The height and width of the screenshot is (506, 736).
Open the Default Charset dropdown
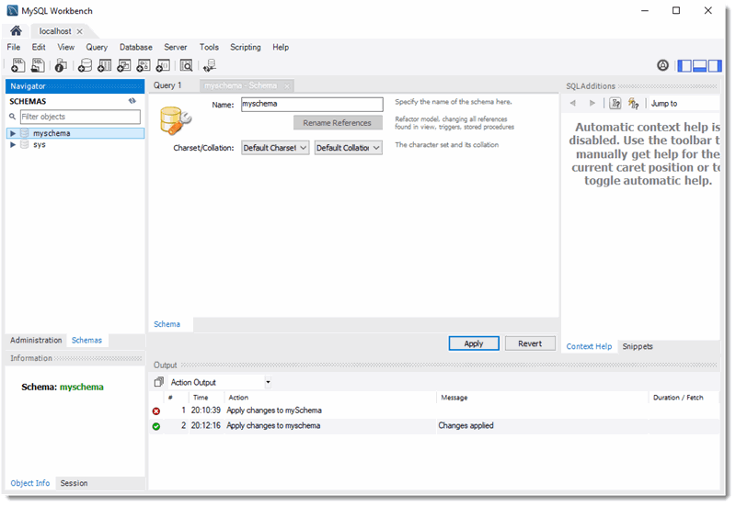275,148
